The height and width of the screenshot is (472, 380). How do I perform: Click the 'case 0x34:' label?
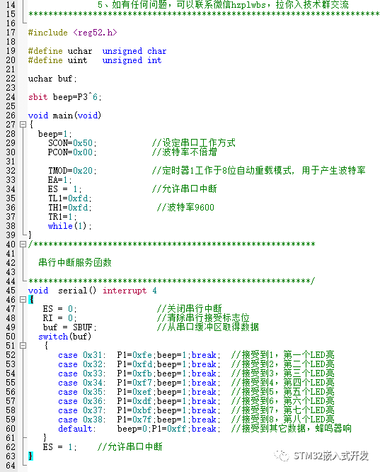tap(82, 383)
